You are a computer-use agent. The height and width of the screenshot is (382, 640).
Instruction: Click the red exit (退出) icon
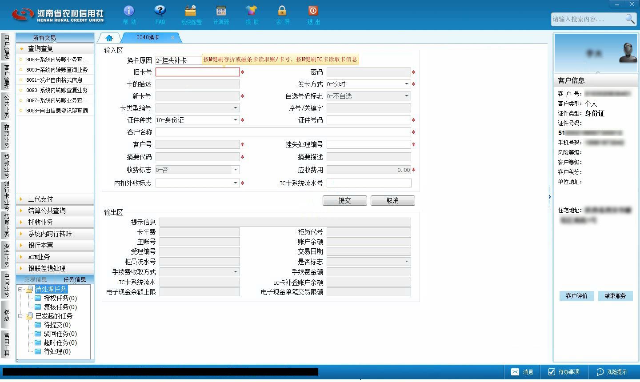coord(313,11)
